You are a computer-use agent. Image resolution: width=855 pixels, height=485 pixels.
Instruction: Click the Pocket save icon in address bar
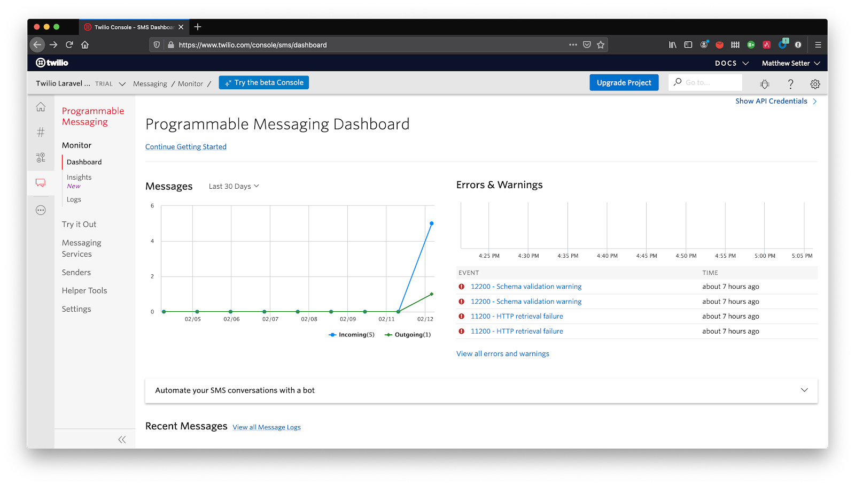click(587, 45)
